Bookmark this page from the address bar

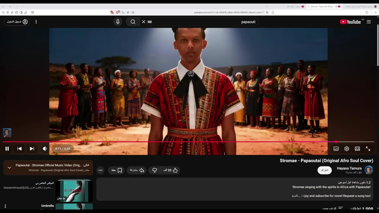point(273,12)
